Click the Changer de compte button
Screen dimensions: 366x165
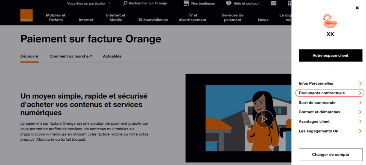pyautogui.click(x=331, y=155)
